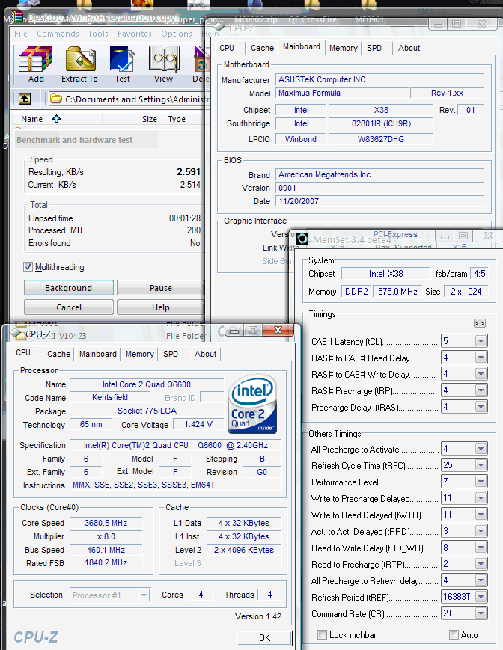Open the Act. to Act. Delayed (tRRD) dropdown
The image size is (503, 650).
pyautogui.click(x=481, y=531)
